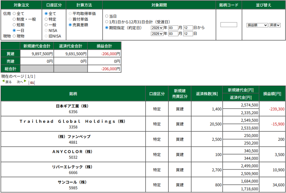Click the 銘柄コード input box
The width and height of the screenshot is (286, 193).
228,25
